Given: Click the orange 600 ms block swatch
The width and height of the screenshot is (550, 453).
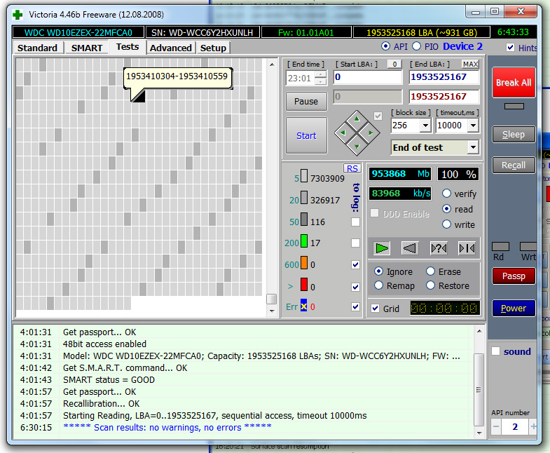Looking at the screenshot, I should 304,264.
